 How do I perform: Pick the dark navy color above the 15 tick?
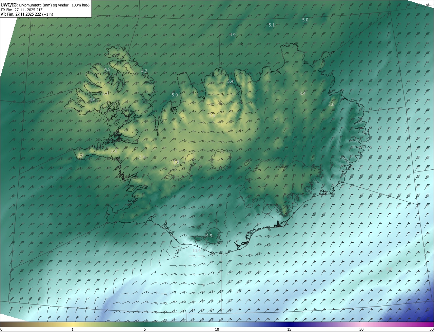(289, 324)
